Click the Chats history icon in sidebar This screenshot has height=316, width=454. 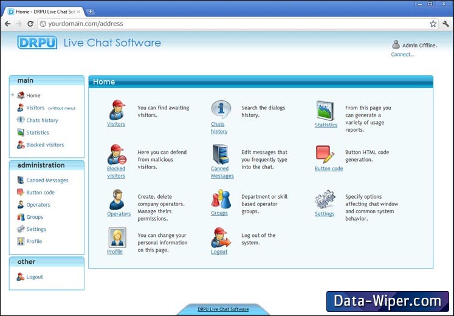click(21, 120)
